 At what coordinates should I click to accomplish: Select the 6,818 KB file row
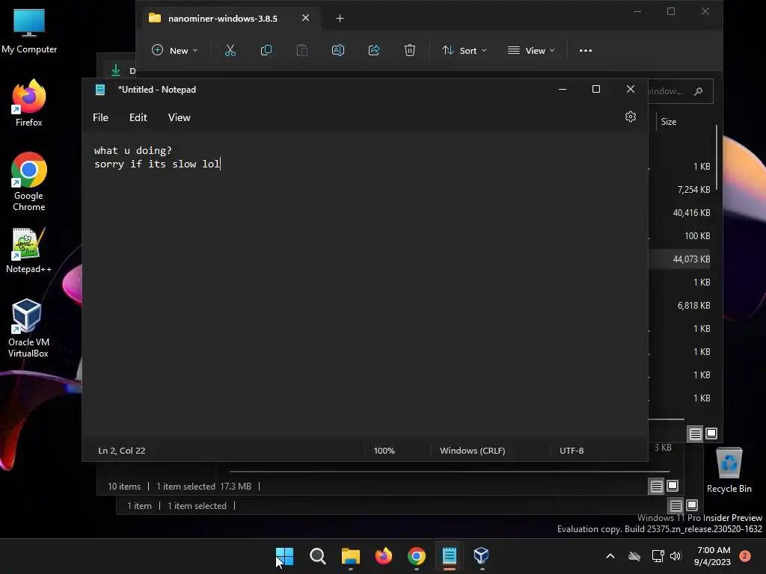(x=679, y=305)
